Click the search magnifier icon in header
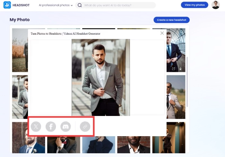Viewport: 225px width, 157px height. [80, 5]
